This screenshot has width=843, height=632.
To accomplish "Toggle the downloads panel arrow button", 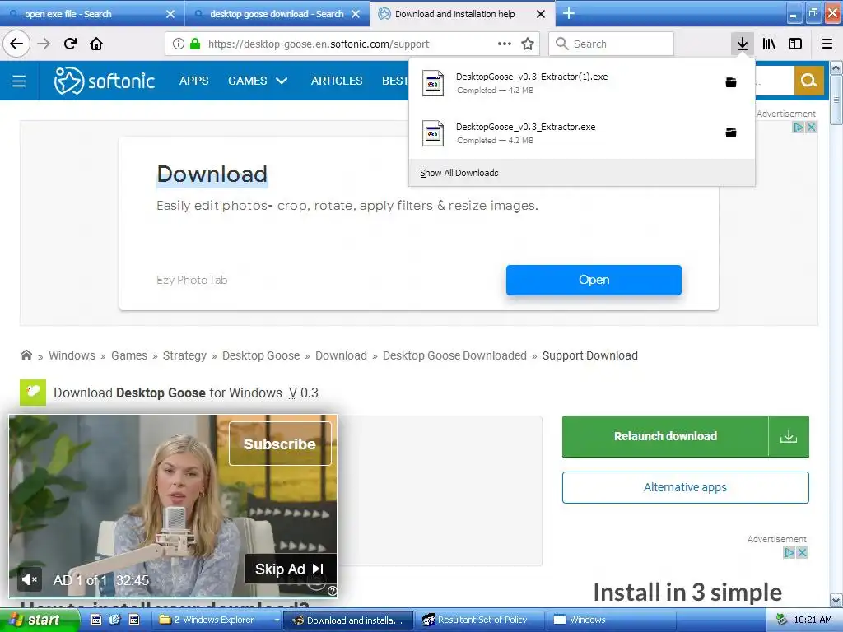I will tap(743, 44).
